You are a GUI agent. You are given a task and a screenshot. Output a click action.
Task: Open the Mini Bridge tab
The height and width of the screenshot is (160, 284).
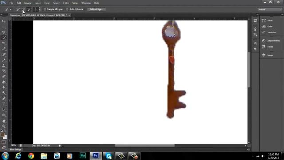pyautogui.click(x=16, y=149)
